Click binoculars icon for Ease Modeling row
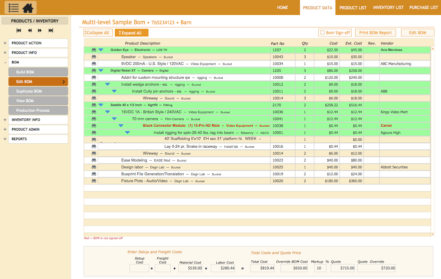Viewport: 441px width, 279px height. point(94,160)
